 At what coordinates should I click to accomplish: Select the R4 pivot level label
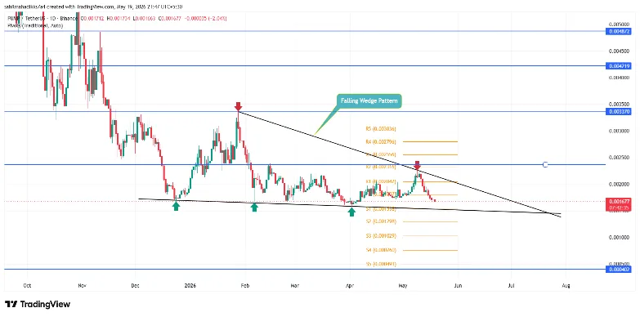pyautogui.click(x=380, y=141)
